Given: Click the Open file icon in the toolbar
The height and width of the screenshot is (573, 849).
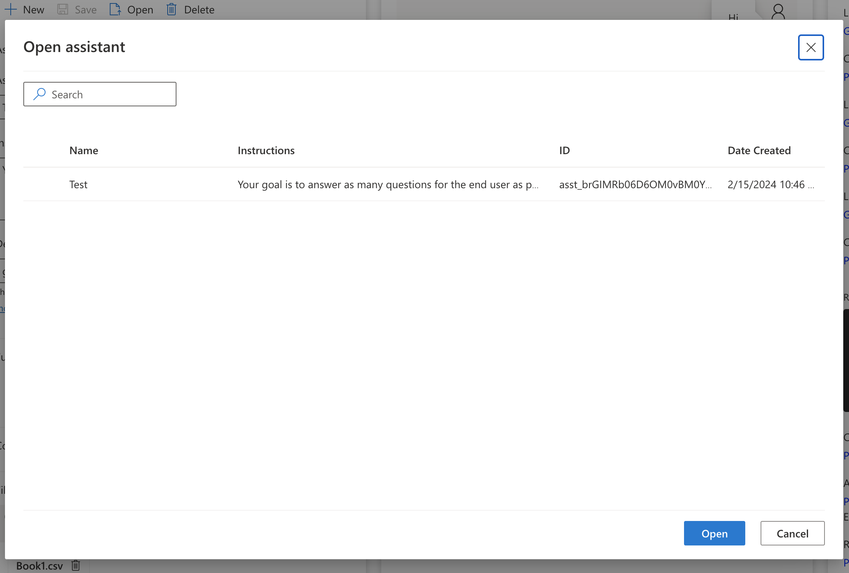Looking at the screenshot, I should (115, 10).
